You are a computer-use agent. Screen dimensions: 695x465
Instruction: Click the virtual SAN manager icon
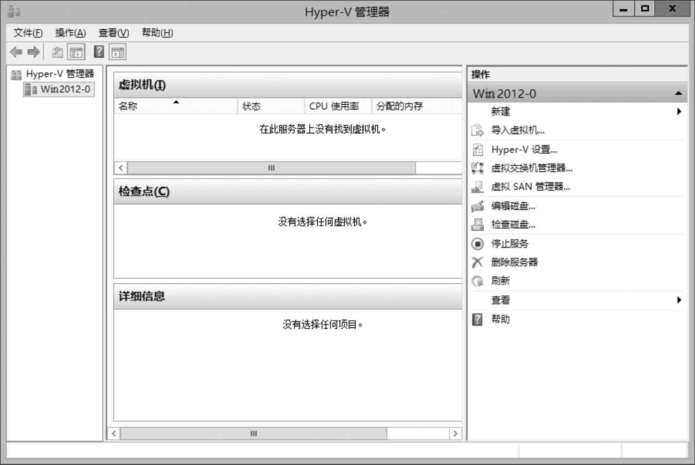pos(477,187)
